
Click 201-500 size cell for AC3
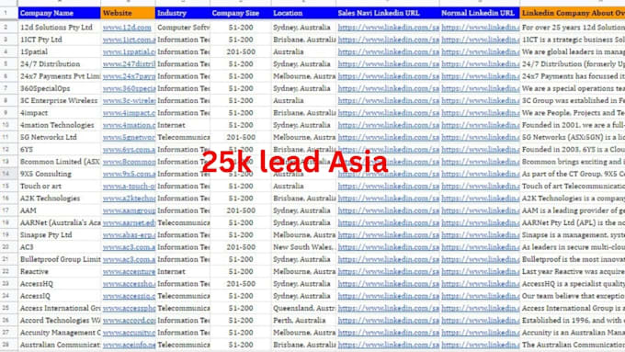(241, 247)
